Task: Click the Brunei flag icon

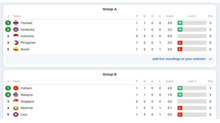Action: coord(16,49)
